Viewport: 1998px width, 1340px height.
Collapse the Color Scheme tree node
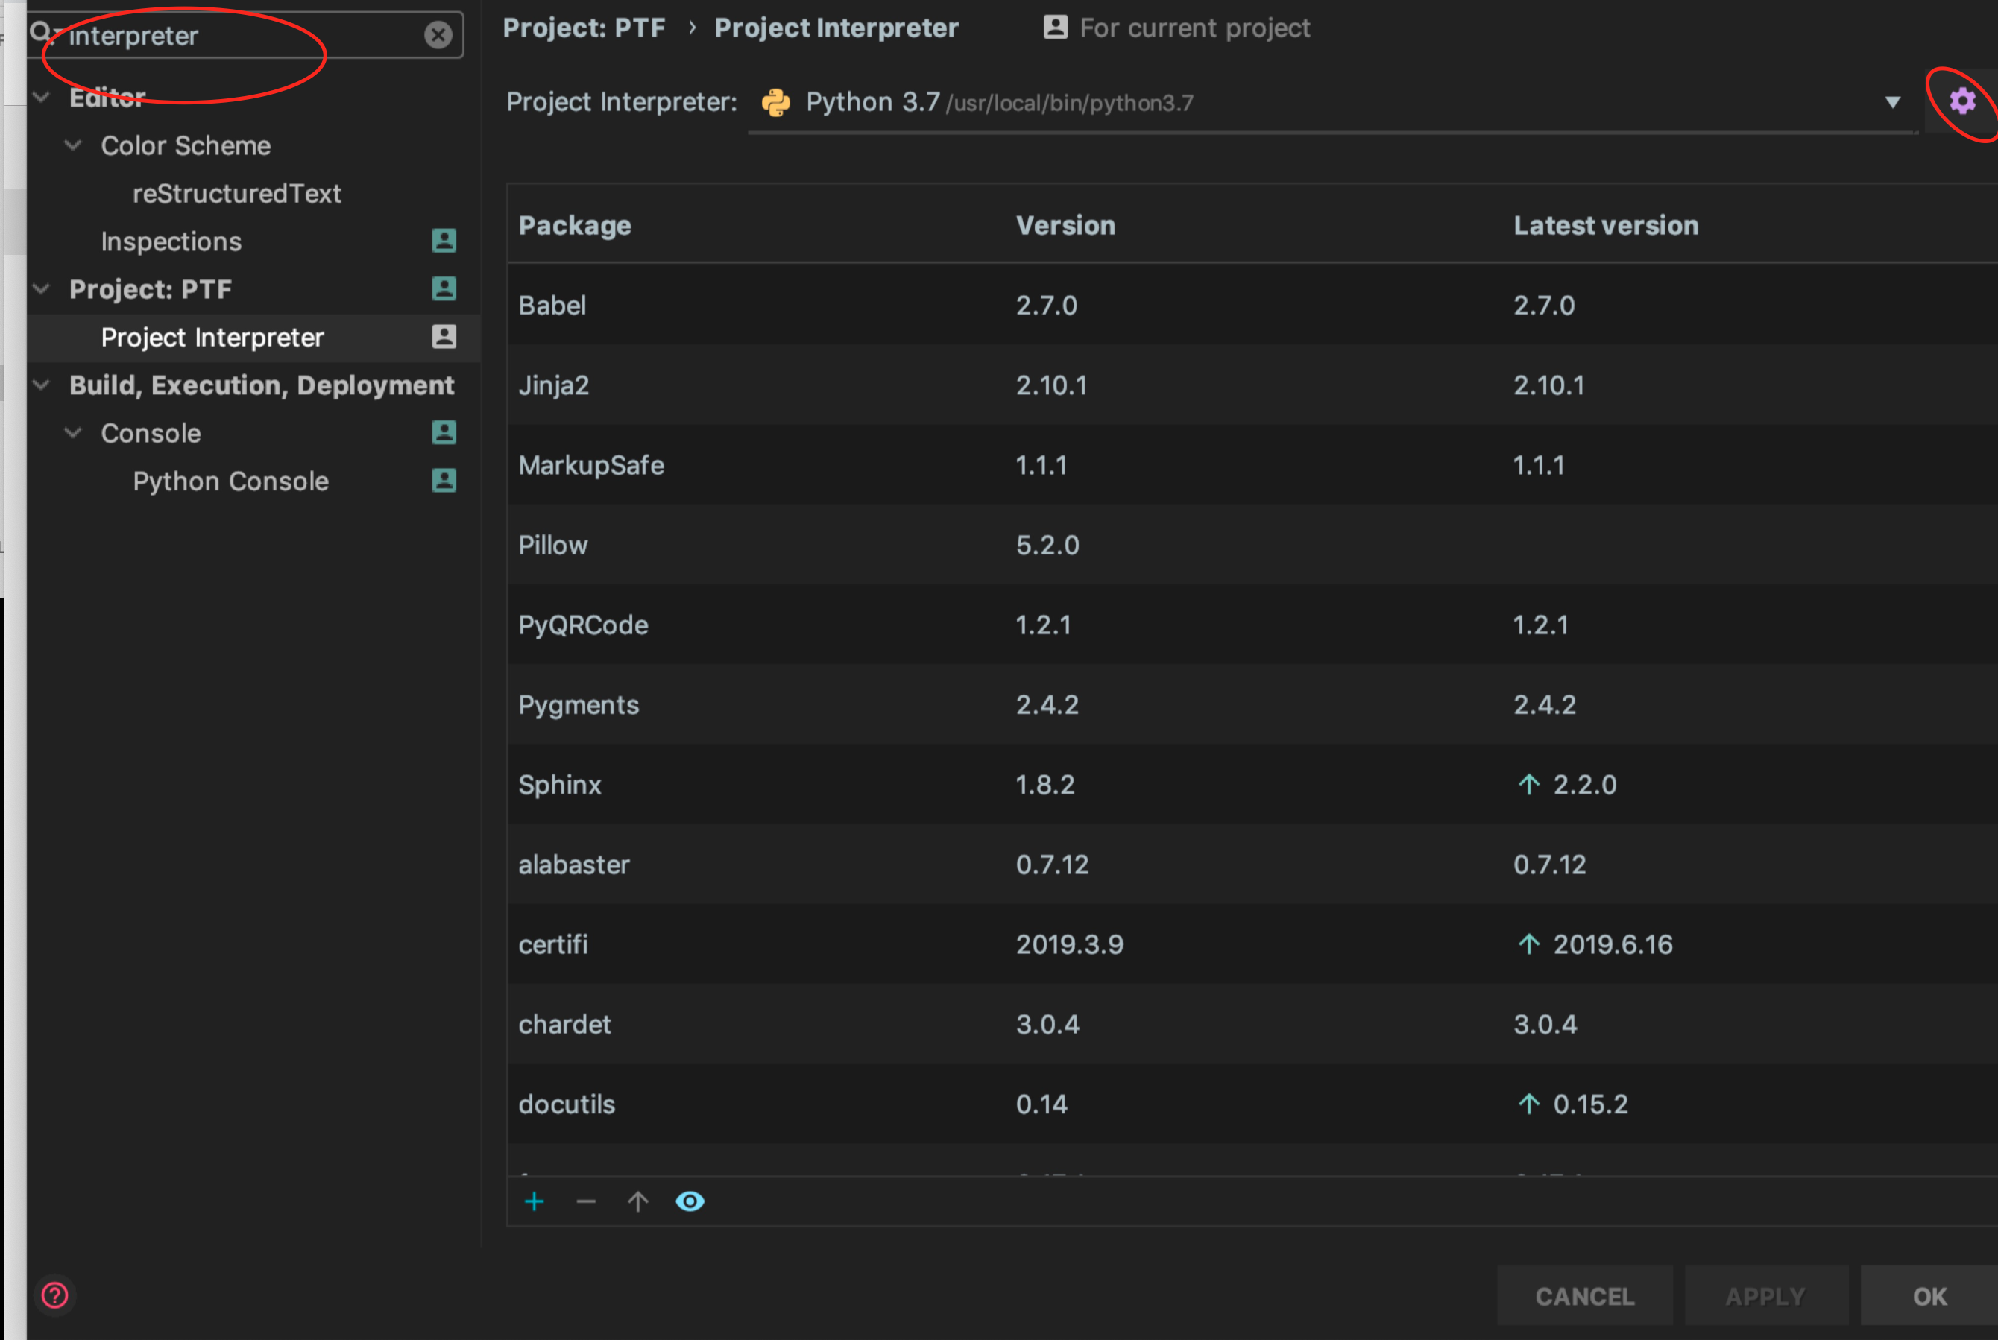pos(74,145)
